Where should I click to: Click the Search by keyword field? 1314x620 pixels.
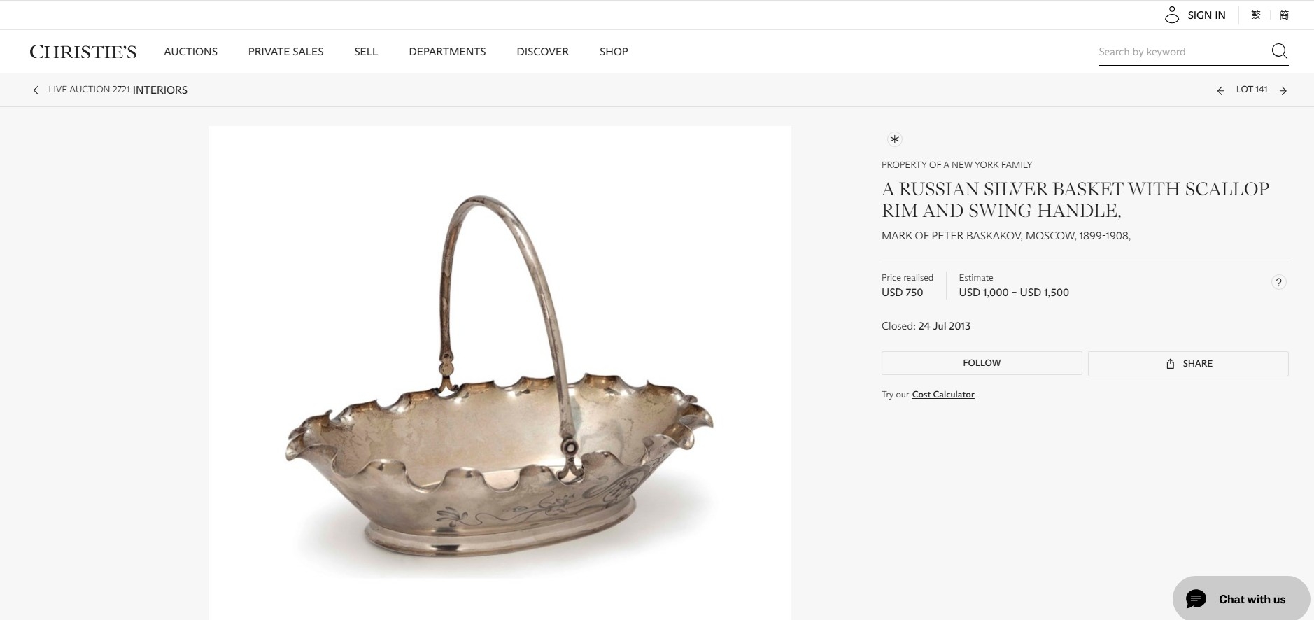click(1182, 52)
